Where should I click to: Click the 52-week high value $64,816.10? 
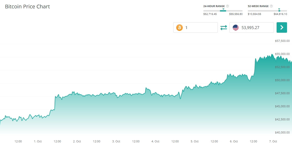click(x=280, y=14)
